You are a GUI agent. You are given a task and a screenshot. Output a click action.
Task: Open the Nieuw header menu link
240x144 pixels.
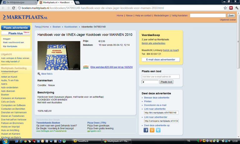(129, 15)
